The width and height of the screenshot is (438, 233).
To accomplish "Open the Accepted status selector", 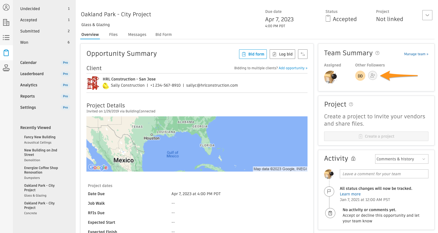I will tap(341, 19).
